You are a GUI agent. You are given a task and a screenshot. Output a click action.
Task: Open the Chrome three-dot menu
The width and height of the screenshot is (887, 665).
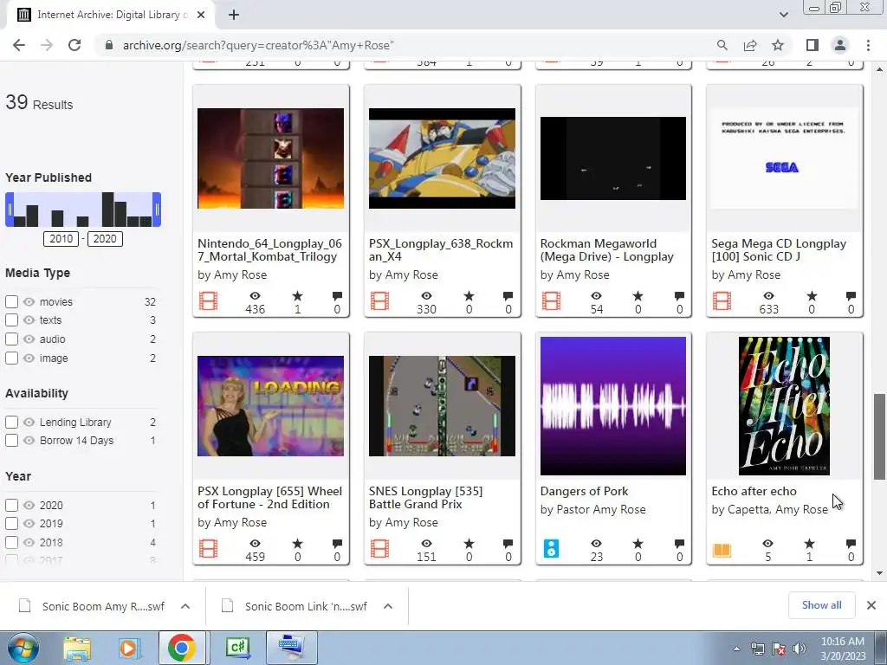(868, 45)
